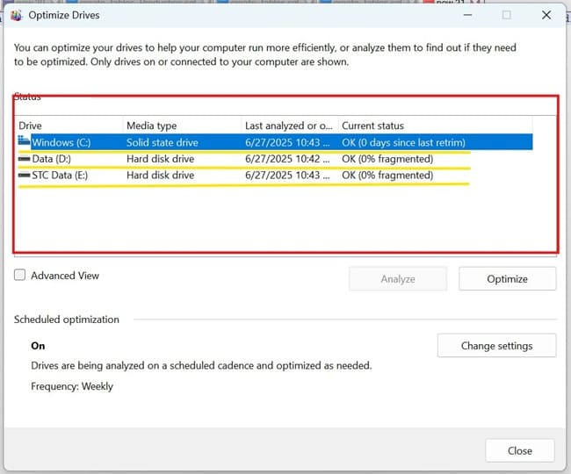Click Hard disk drive cell for STC Data (E:)
This screenshot has height=474, width=571.
coord(160,175)
